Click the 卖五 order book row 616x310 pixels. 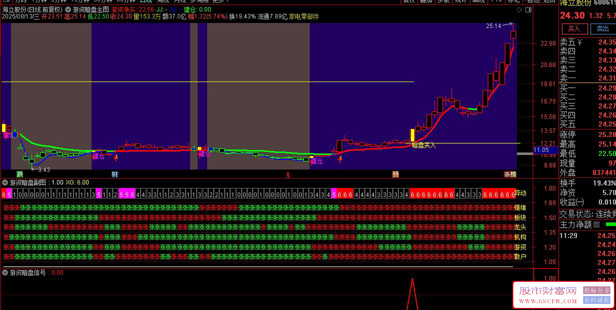[587, 42]
